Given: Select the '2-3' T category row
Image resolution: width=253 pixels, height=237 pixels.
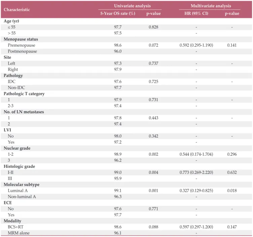Looking at the screenshot, I should click(11, 106).
